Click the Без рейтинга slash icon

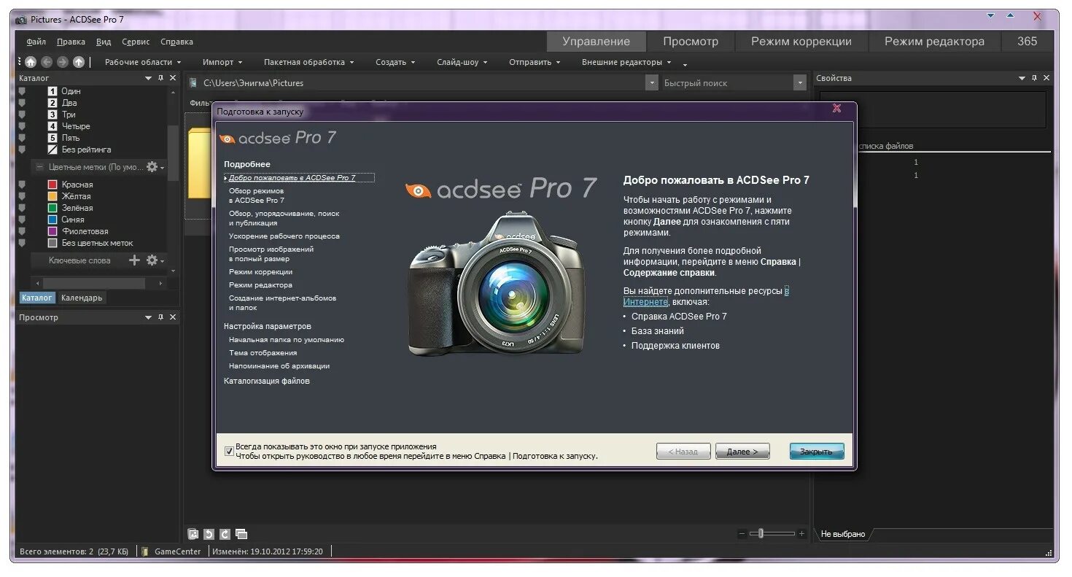pos(53,150)
